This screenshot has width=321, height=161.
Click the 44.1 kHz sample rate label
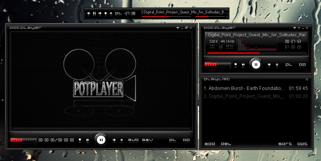227,41
